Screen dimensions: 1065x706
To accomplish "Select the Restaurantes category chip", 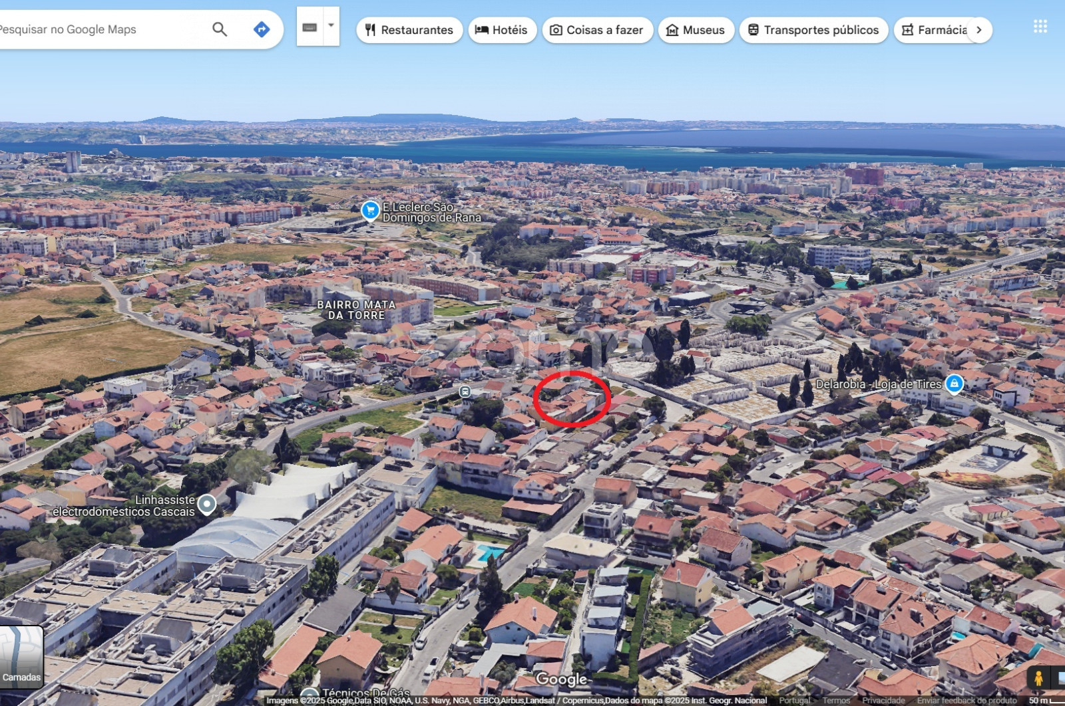I will [x=409, y=30].
